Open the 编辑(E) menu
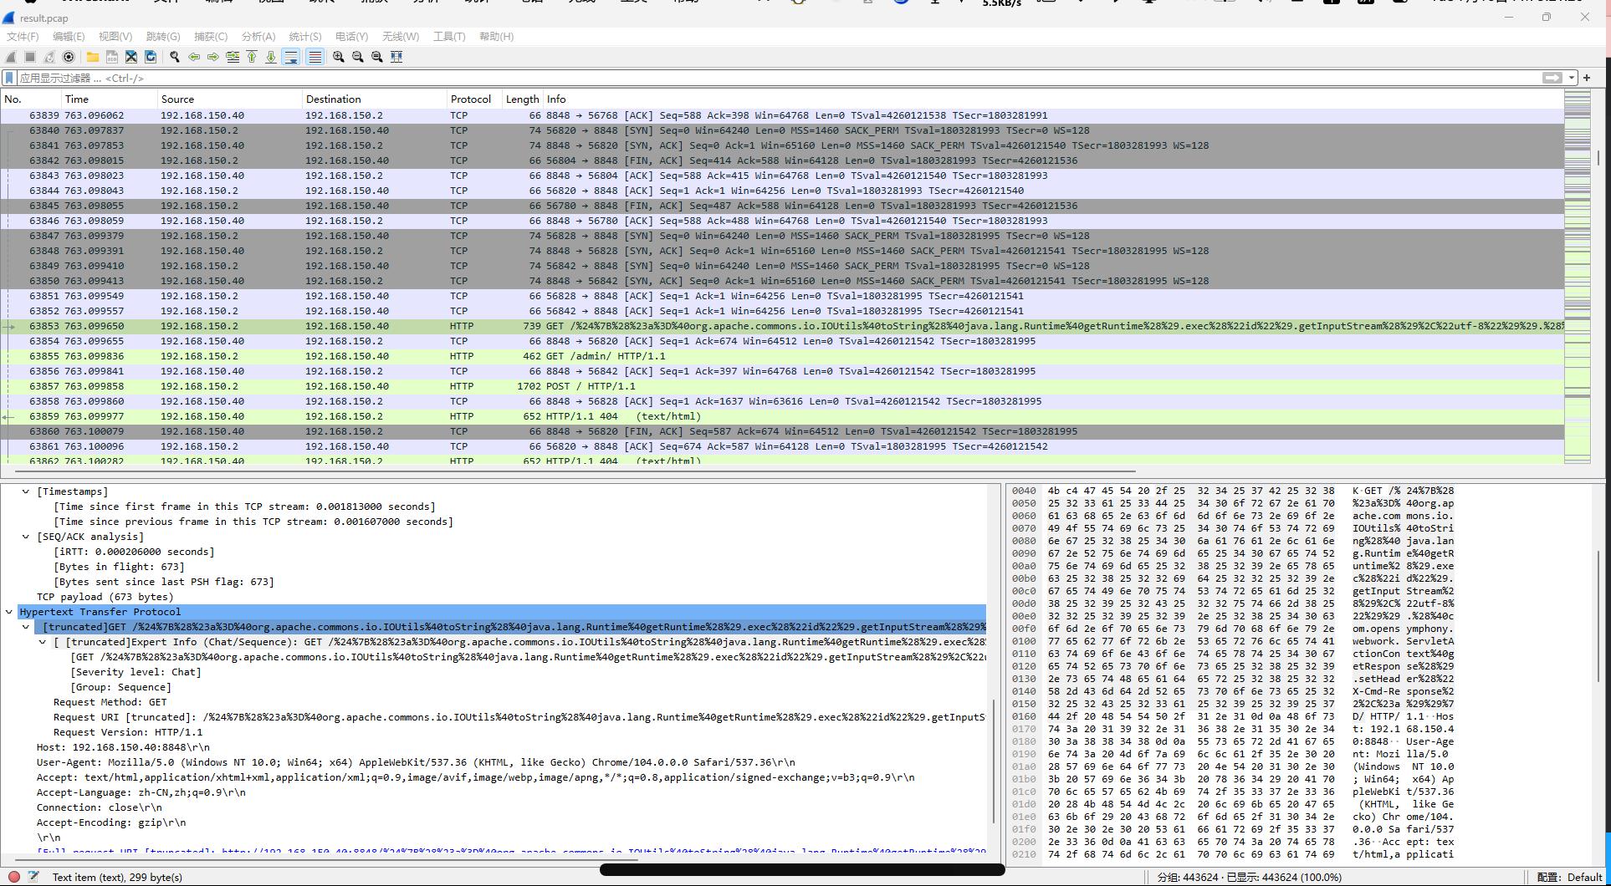The height and width of the screenshot is (886, 1611). tap(69, 37)
